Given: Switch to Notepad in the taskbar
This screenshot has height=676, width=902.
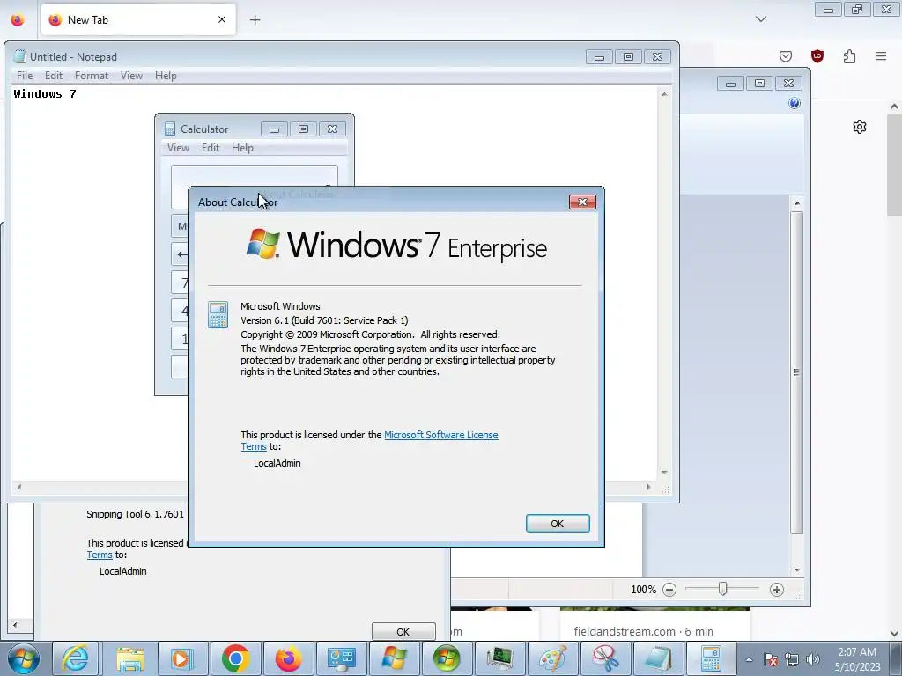Looking at the screenshot, I should (658, 658).
